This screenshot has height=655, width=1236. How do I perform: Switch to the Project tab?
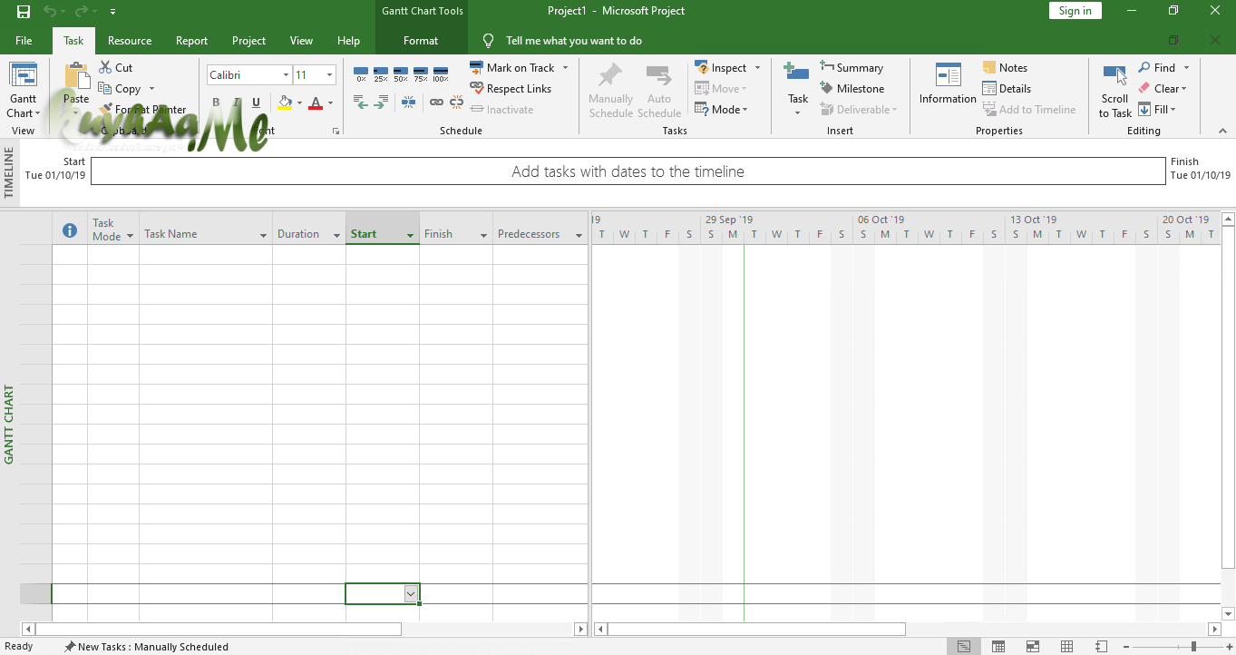point(248,41)
